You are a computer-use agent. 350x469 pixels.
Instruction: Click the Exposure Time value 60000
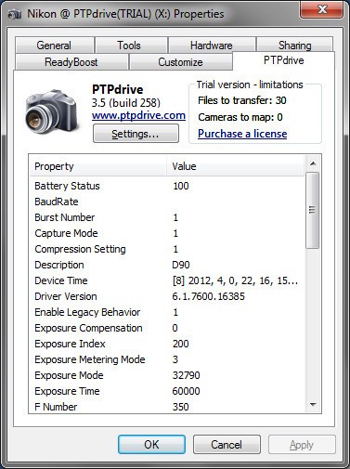pos(186,391)
